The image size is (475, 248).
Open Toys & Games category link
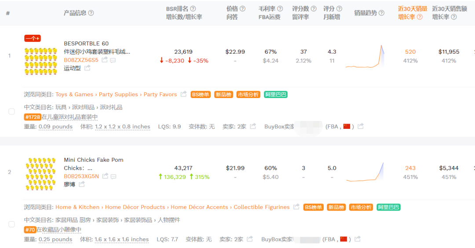pyautogui.click(x=74, y=95)
